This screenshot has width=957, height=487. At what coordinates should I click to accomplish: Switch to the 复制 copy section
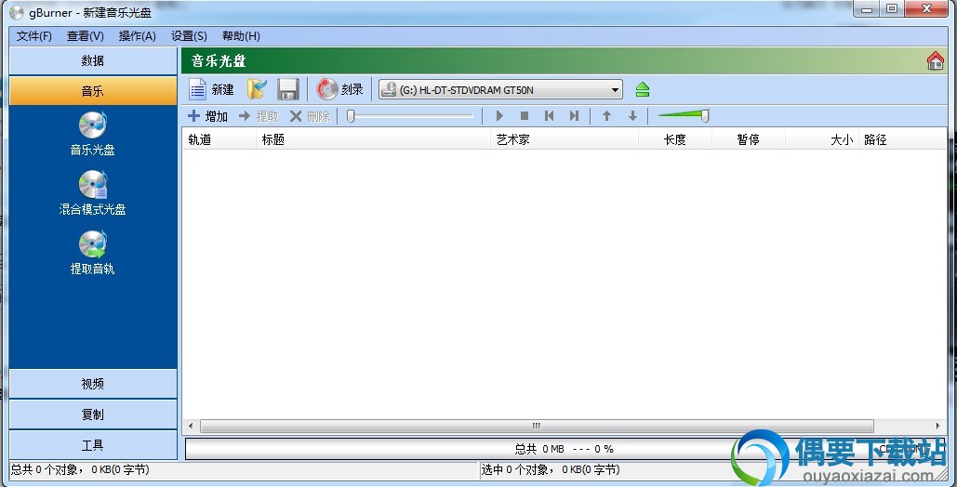pos(93,415)
